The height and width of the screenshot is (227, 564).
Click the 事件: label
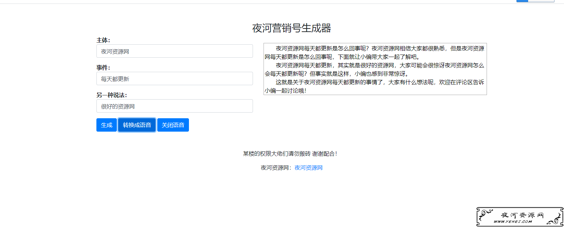[103, 68]
